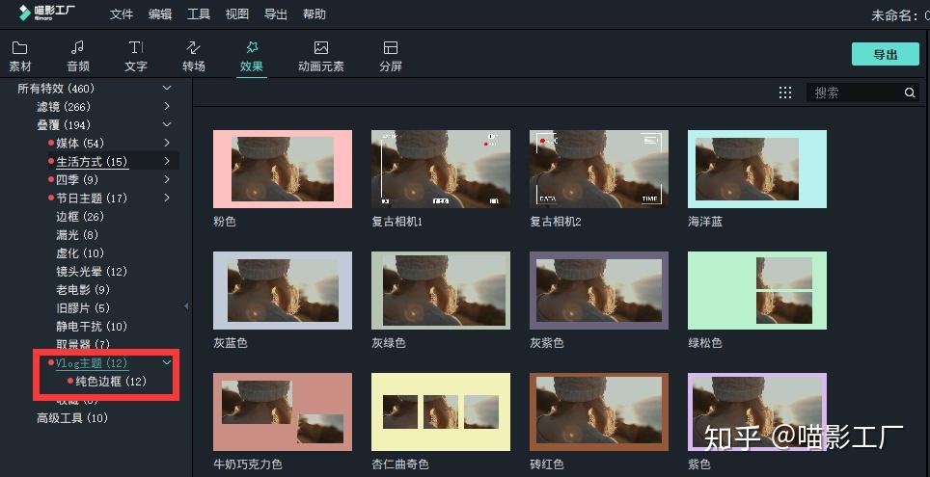This screenshot has width=930, height=477.
Task: Select the 灰紫色 border thumbnail
Action: (599, 290)
